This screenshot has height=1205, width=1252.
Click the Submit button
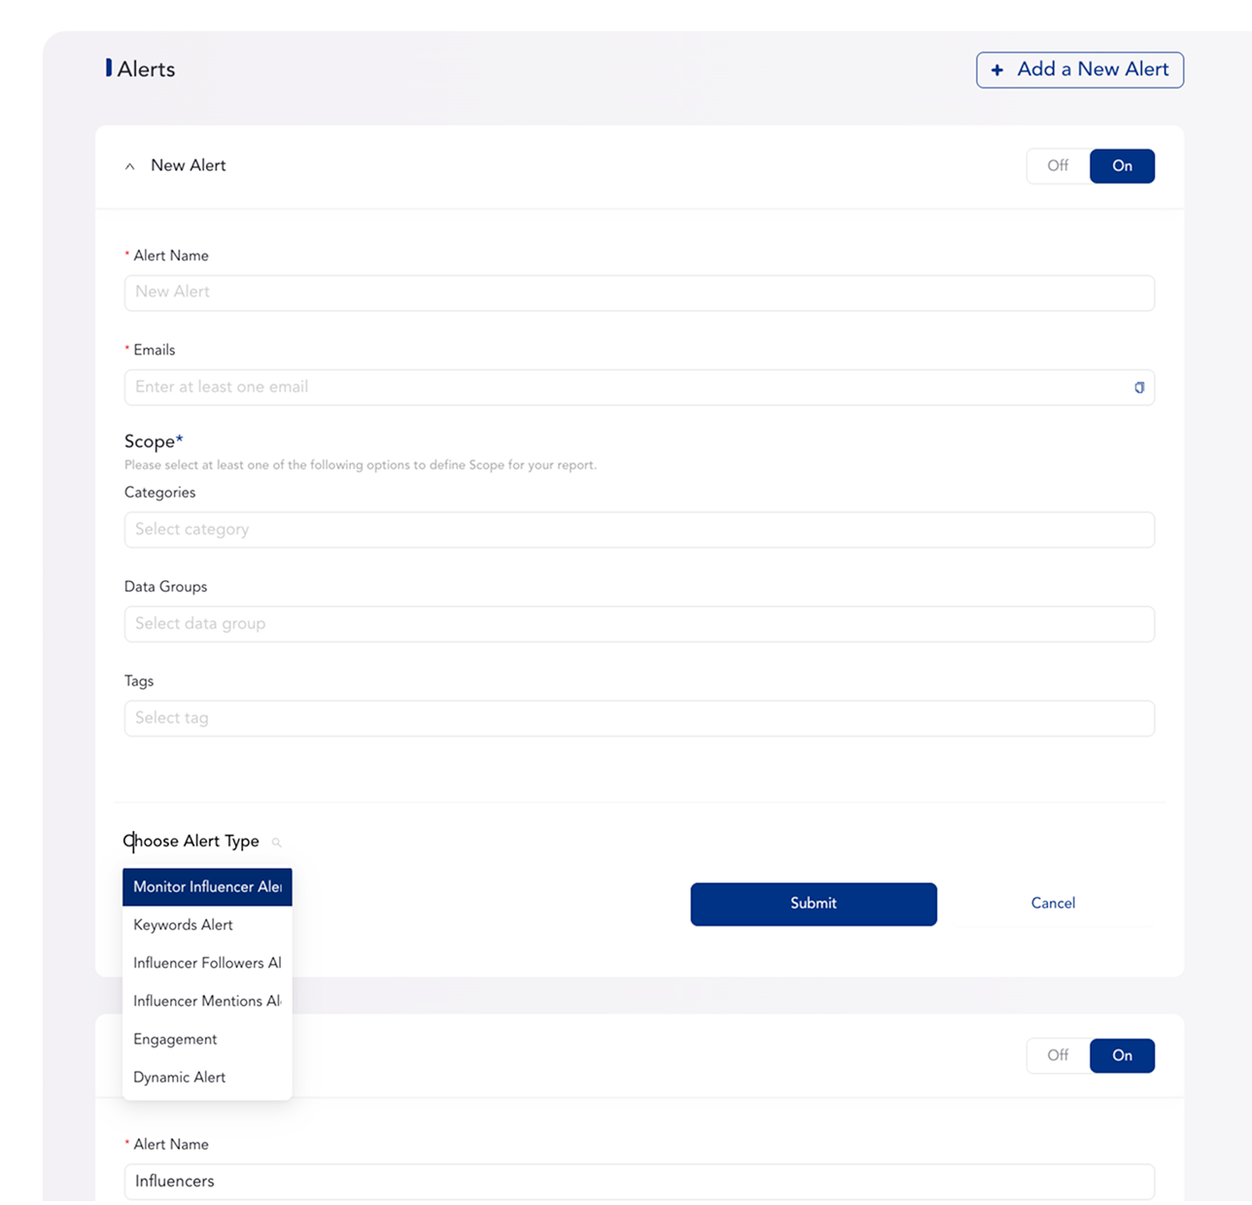click(814, 904)
